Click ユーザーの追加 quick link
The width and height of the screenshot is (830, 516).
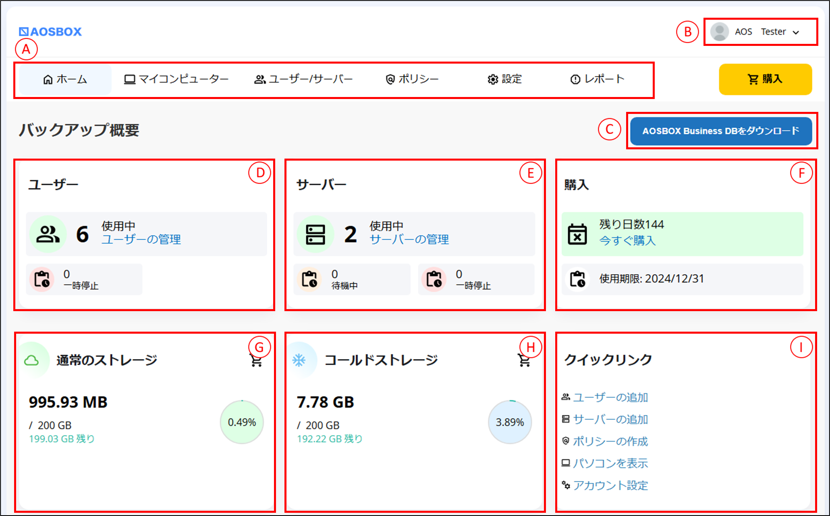(x=610, y=397)
